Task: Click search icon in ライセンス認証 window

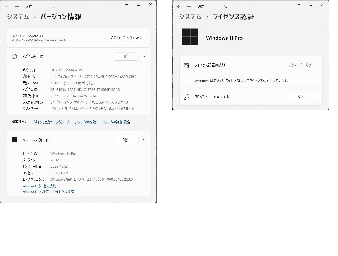Action: coord(225,6)
